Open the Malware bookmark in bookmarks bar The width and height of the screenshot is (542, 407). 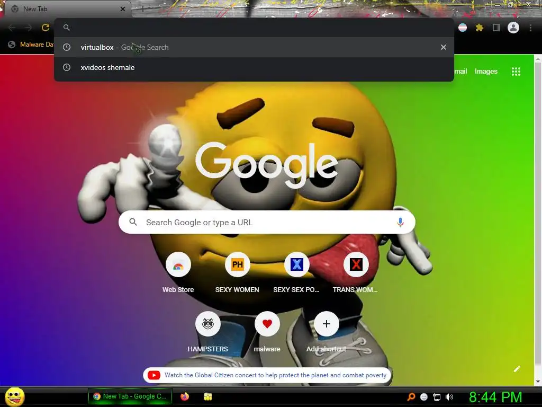click(31, 45)
